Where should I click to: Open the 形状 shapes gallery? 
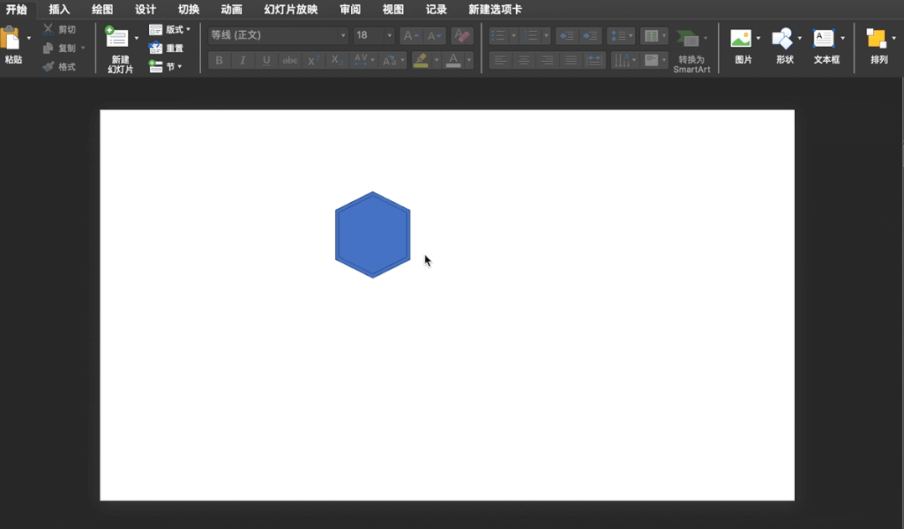(785, 45)
